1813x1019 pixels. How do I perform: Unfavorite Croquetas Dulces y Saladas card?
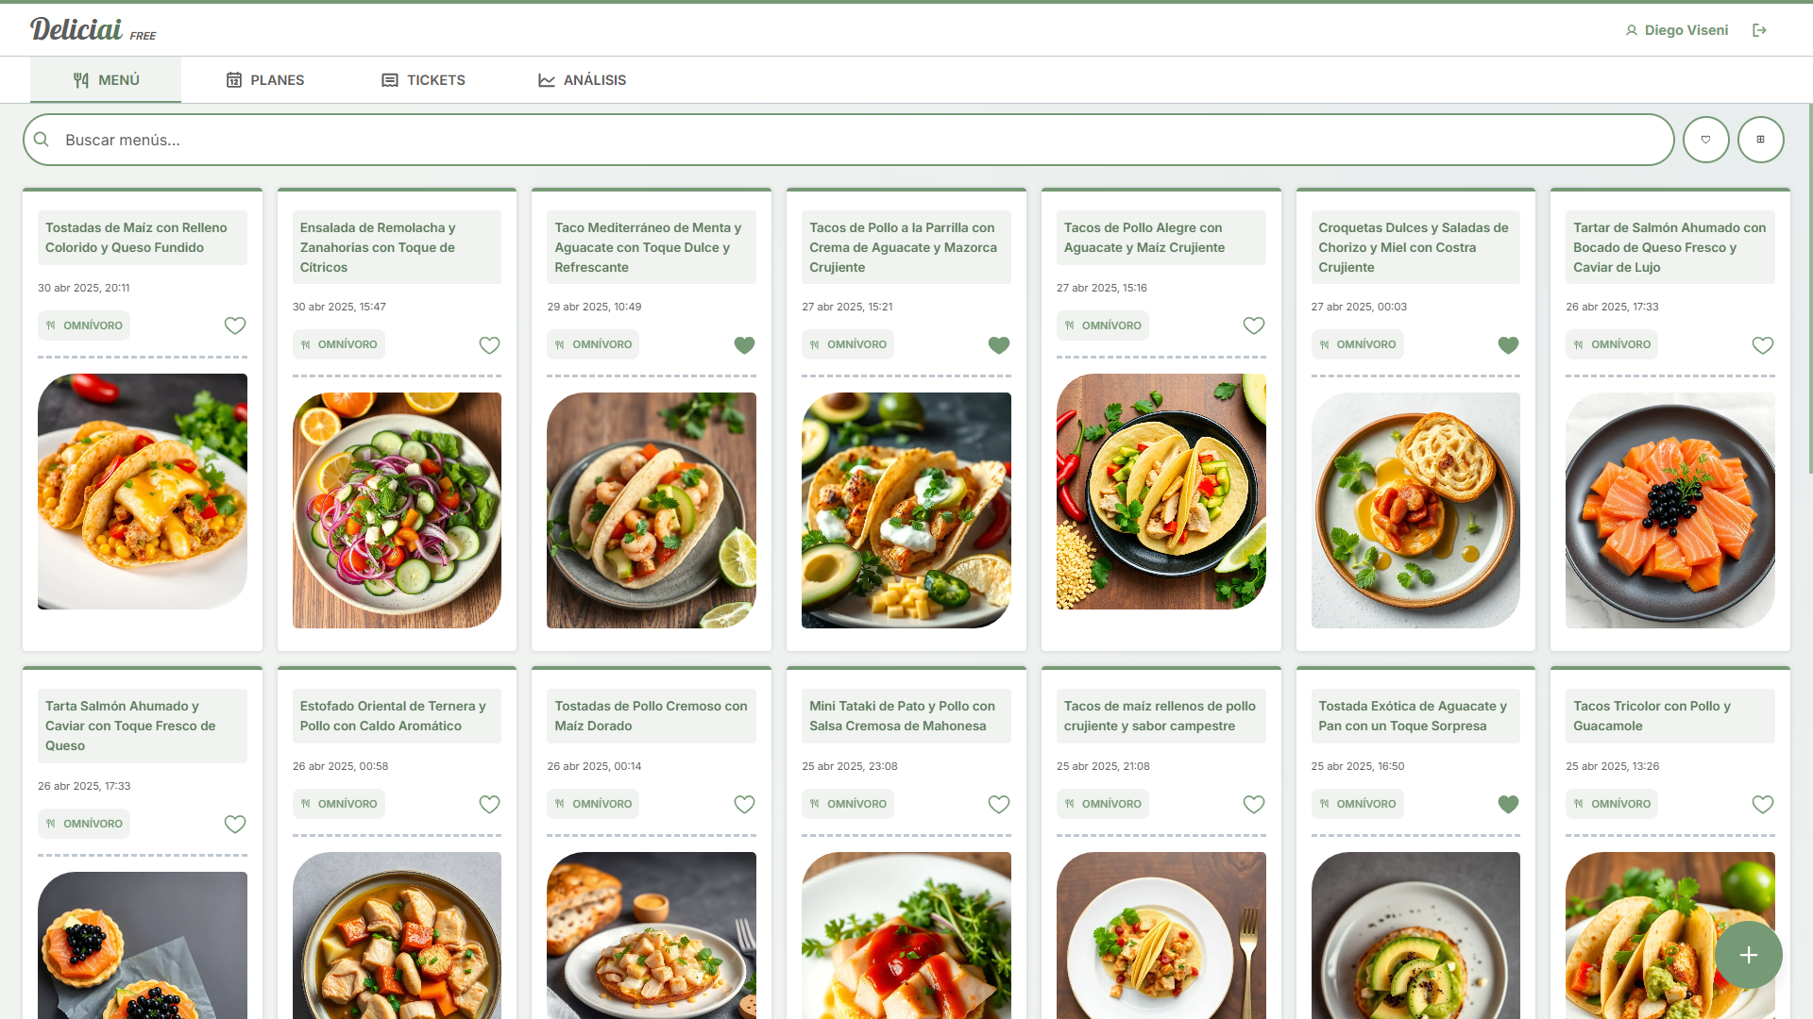point(1508,345)
